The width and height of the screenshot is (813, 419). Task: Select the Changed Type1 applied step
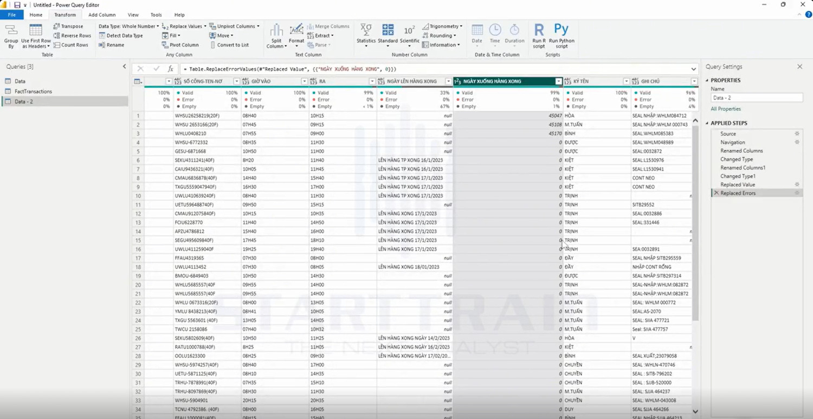[737, 176]
